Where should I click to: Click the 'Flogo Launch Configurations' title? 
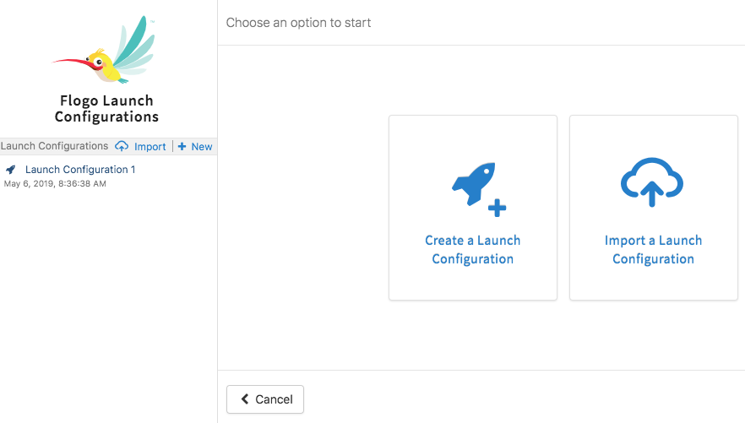click(x=106, y=109)
